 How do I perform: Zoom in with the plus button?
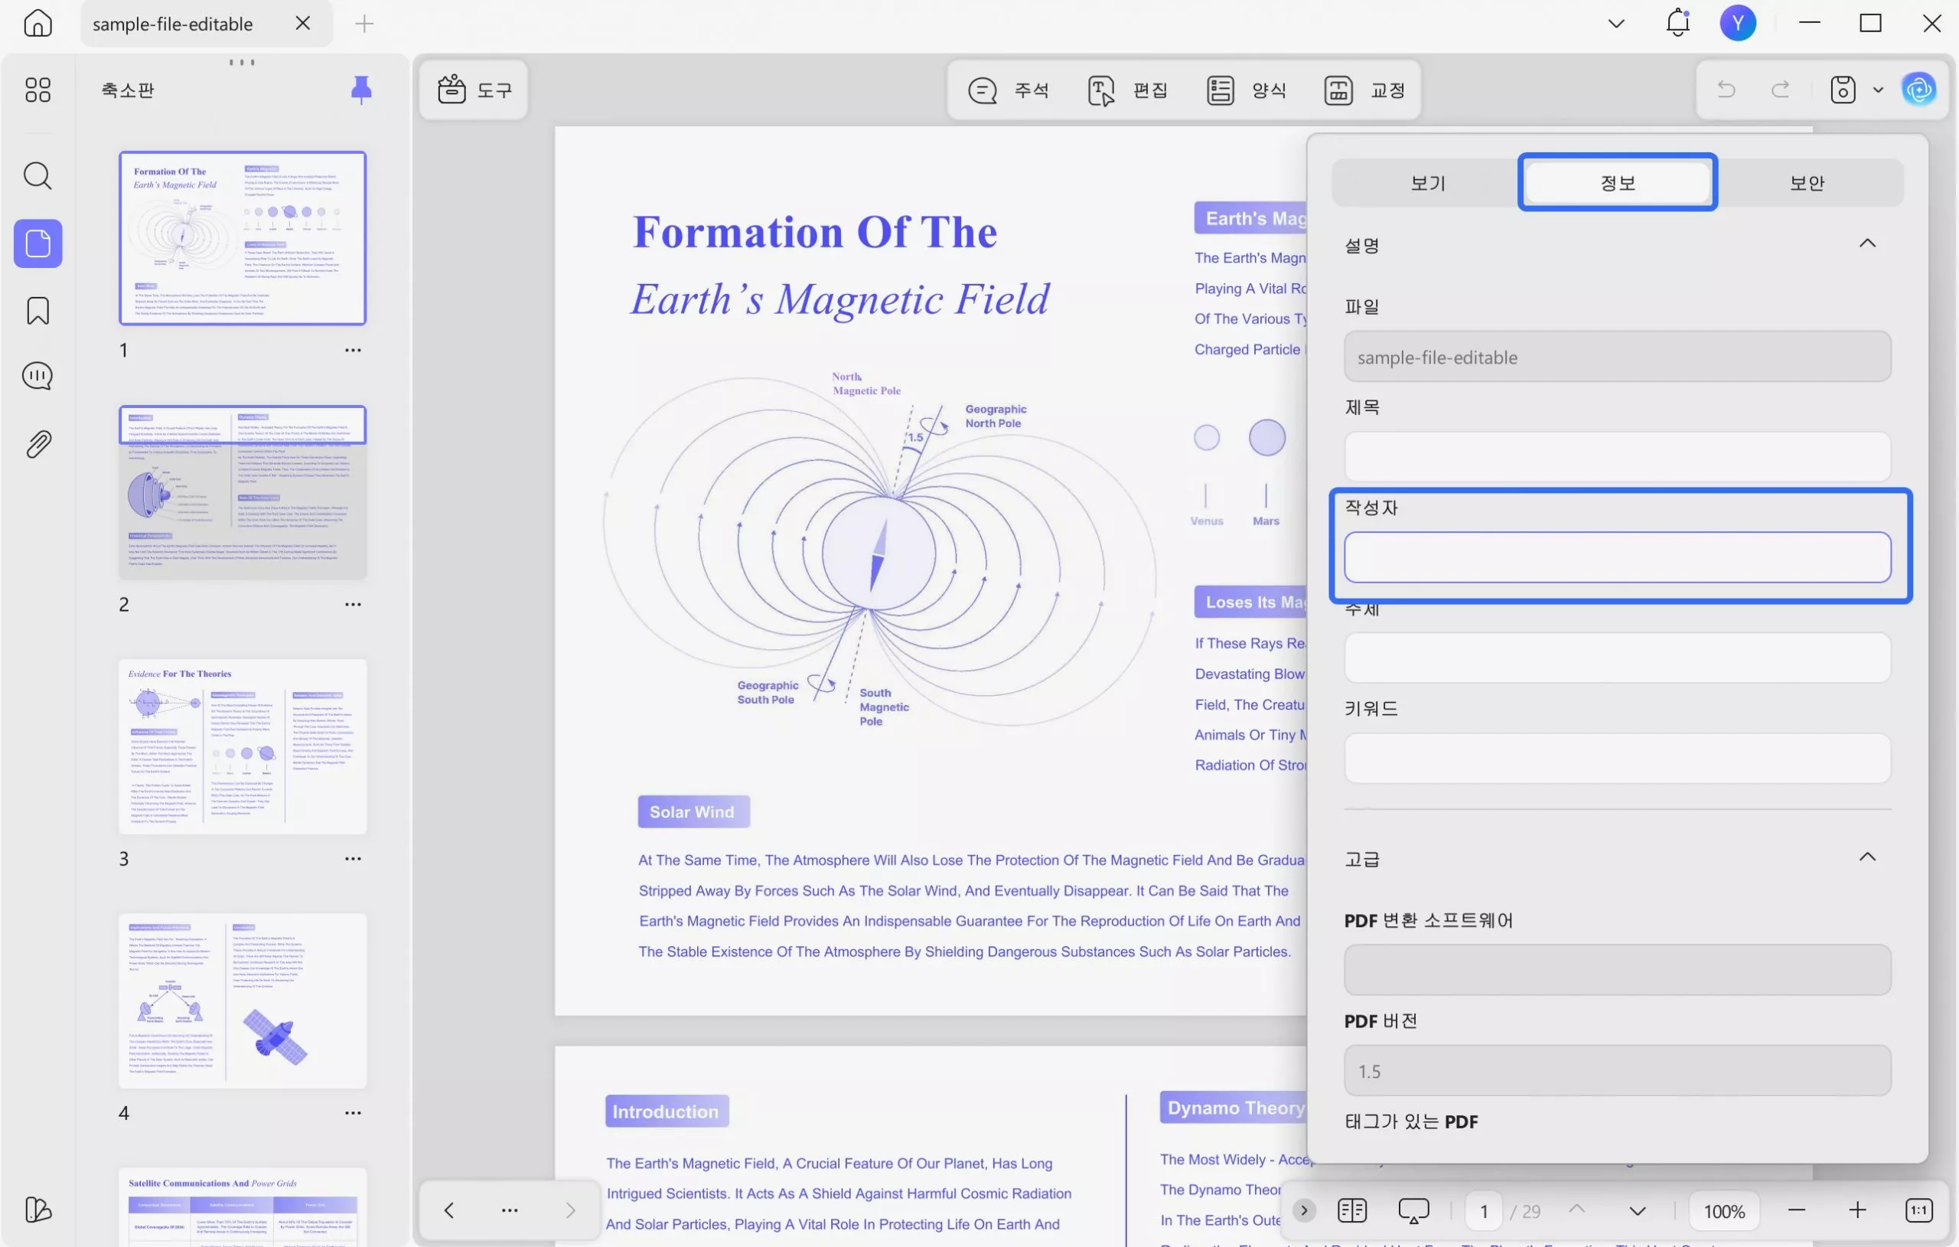point(1856,1210)
